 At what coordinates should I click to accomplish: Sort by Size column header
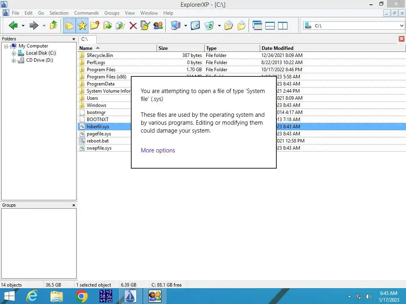(x=180, y=48)
